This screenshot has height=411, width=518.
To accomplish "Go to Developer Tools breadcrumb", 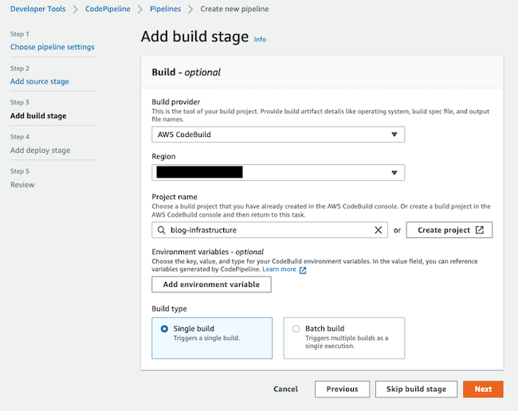I will coord(38,9).
